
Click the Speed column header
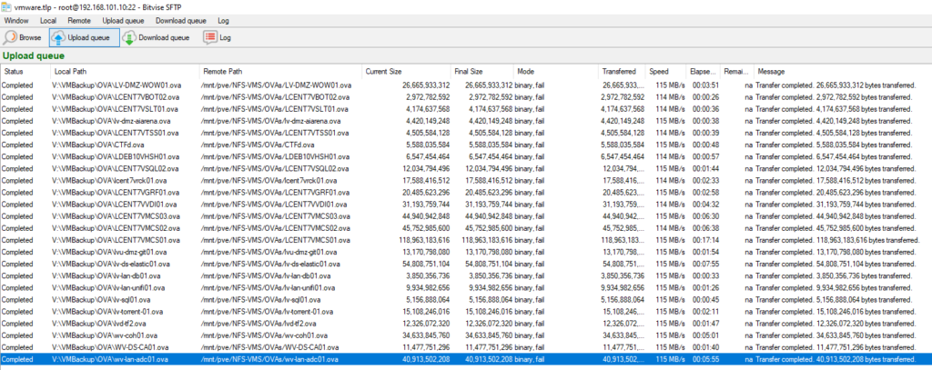pos(666,71)
